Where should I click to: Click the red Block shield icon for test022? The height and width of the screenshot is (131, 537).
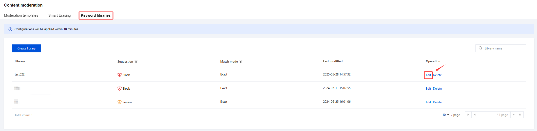[119, 75]
